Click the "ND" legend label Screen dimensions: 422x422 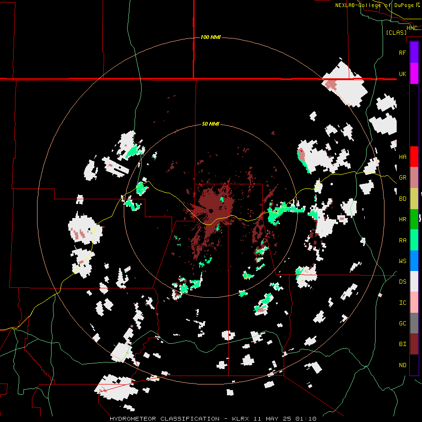(402, 365)
